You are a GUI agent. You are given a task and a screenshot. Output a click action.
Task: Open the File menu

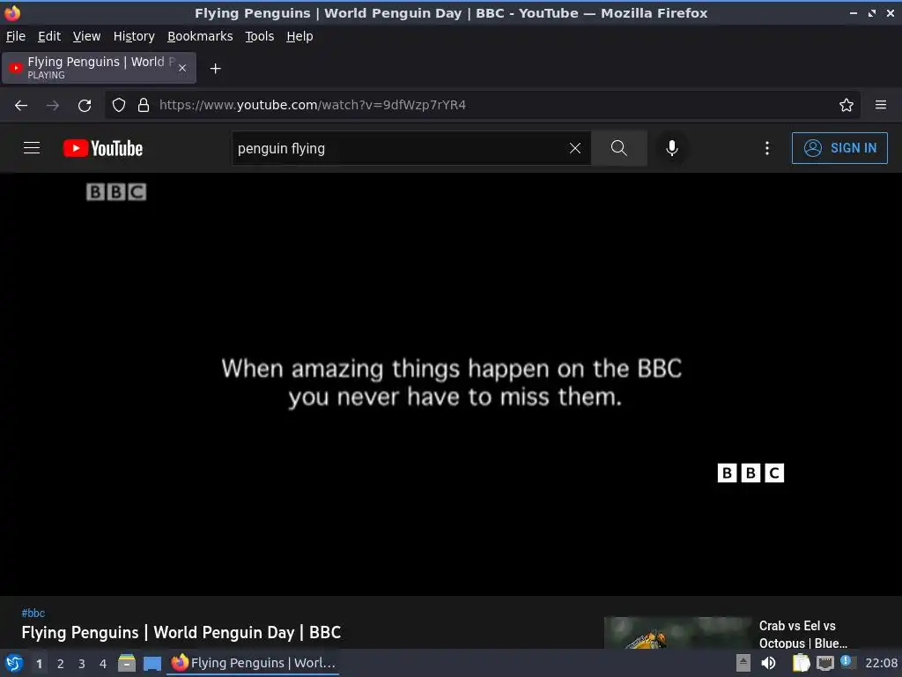16,36
